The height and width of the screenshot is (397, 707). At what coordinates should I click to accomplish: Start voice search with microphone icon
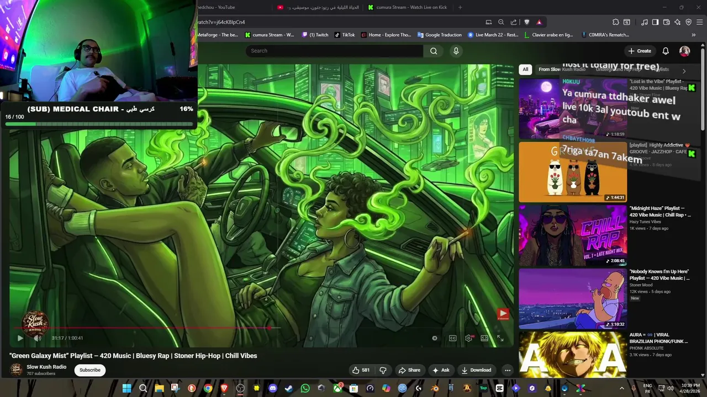click(x=456, y=51)
